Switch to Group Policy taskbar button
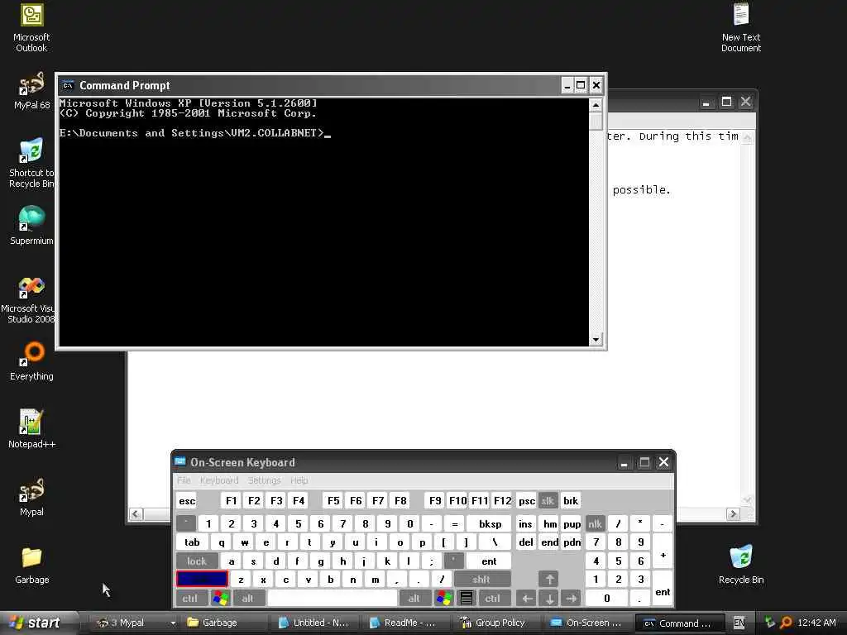Viewport: 847px width, 635px height. pyautogui.click(x=497, y=623)
